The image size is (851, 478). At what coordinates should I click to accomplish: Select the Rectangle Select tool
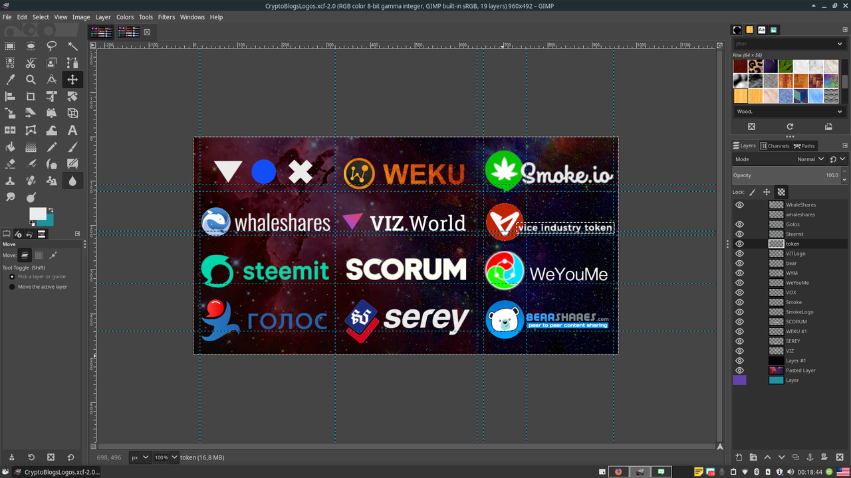coord(10,46)
